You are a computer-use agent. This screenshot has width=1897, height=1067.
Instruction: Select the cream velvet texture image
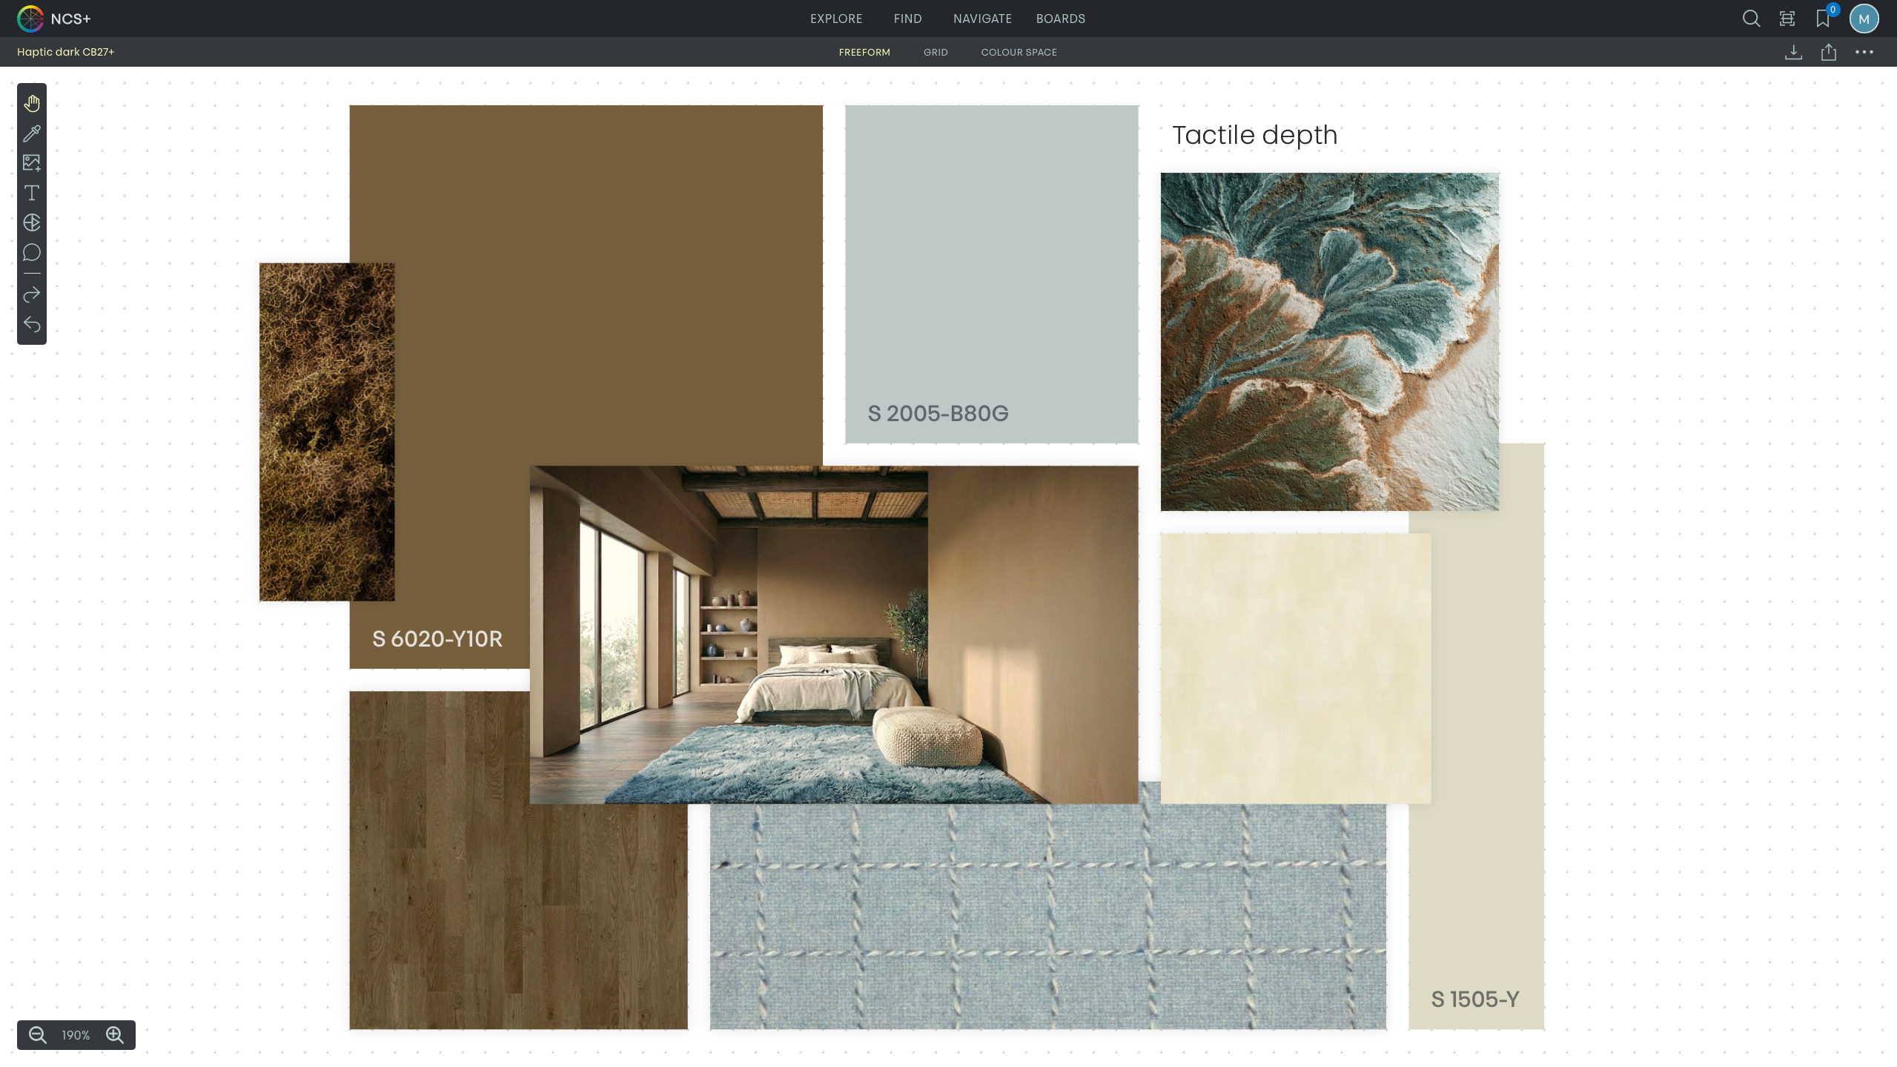[x=1296, y=669]
